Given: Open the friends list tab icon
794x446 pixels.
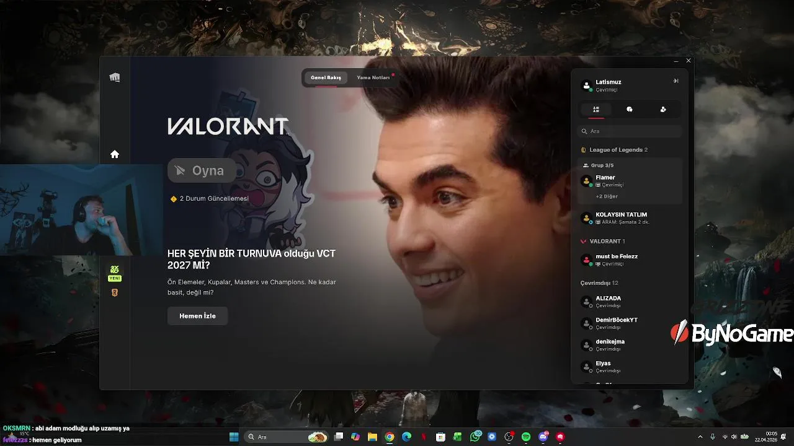Looking at the screenshot, I should tap(596, 110).
